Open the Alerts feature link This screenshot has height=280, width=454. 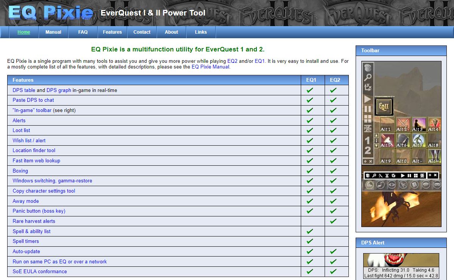coord(19,120)
